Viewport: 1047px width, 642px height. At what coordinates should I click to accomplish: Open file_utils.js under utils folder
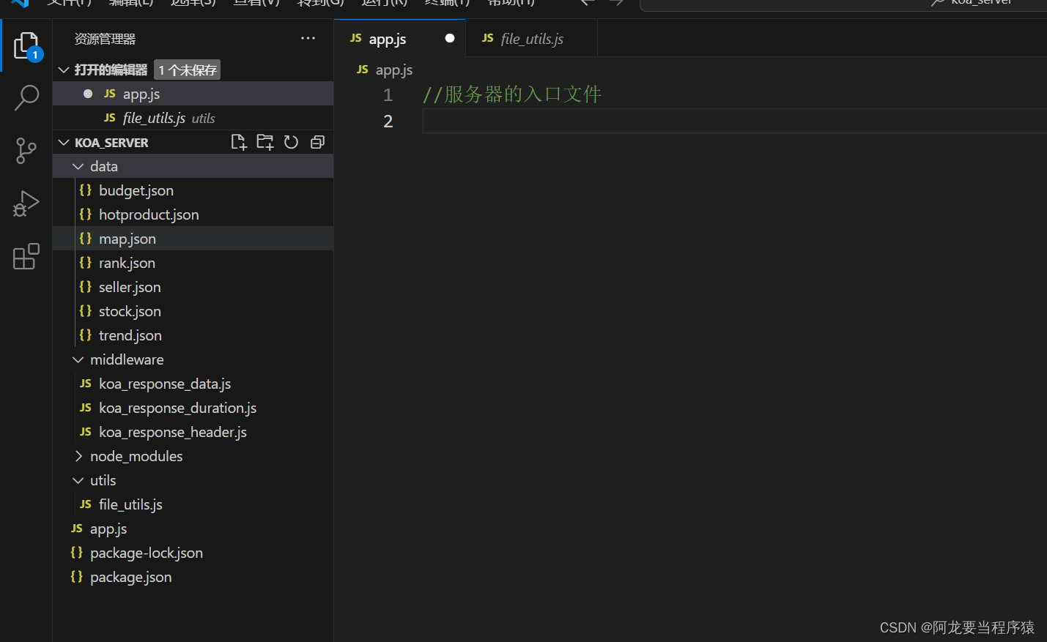pyautogui.click(x=193, y=504)
